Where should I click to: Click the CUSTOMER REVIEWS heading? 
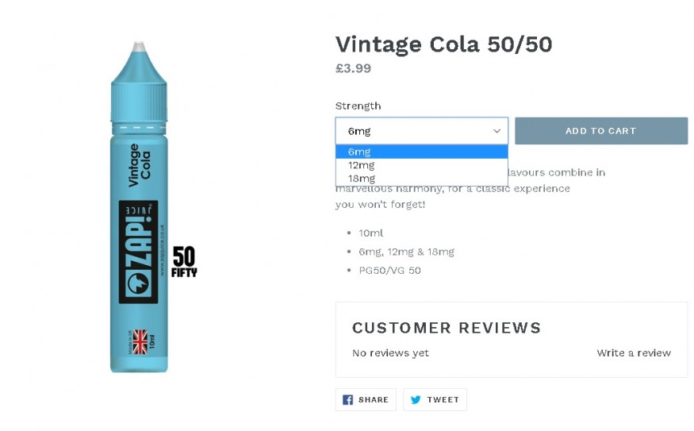click(x=447, y=328)
